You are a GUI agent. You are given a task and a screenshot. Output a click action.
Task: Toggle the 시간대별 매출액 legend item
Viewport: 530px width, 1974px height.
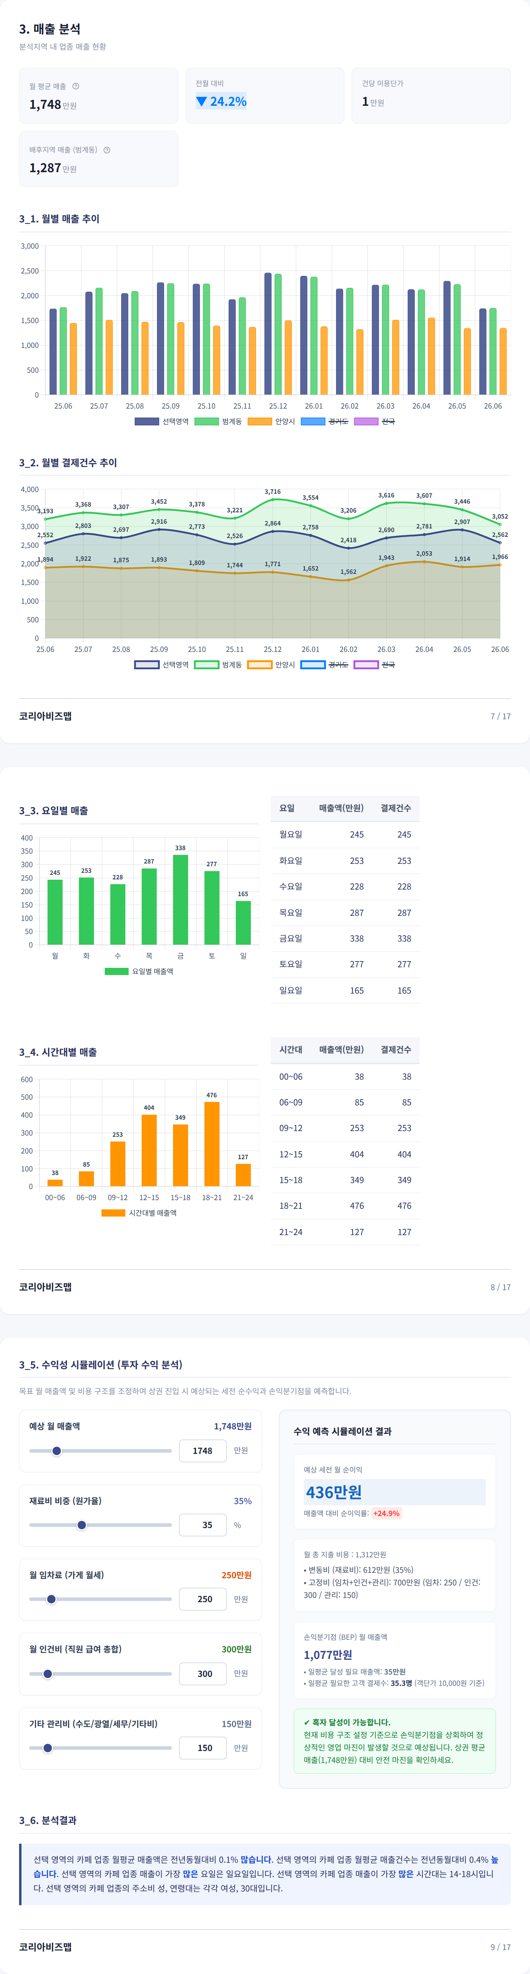pyautogui.click(x=139, y=1212)
